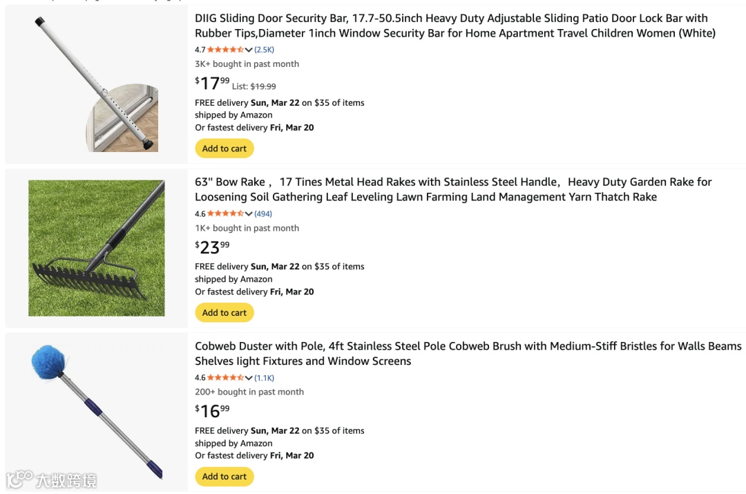Open the DIIG Sliding Door Security Bar thumbnail

point(96,84)
